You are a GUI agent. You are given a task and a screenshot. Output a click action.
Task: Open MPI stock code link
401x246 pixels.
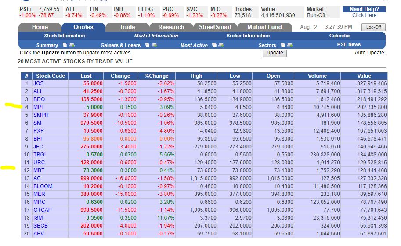coord(38,107)
